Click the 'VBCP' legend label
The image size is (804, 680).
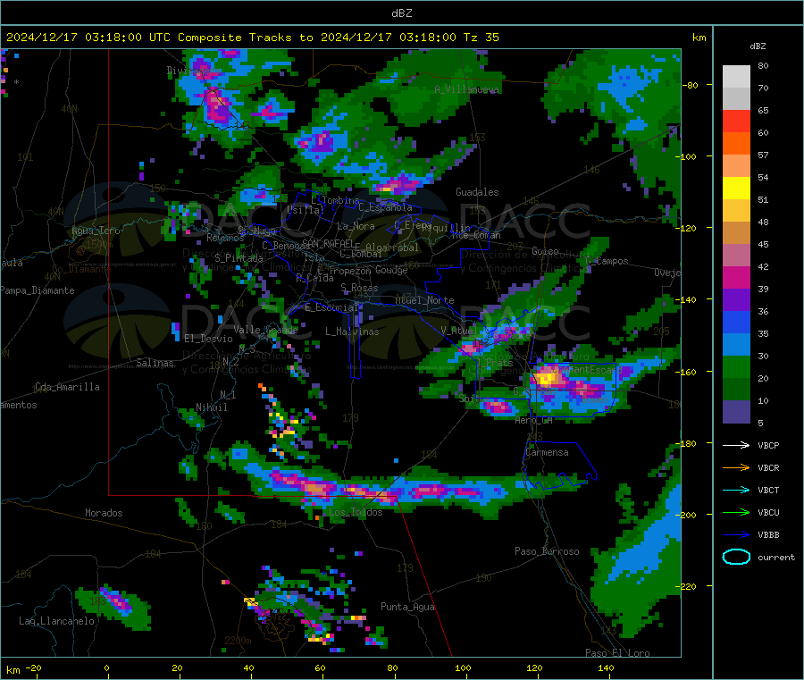pyautogui.click(x=768, y=445)
